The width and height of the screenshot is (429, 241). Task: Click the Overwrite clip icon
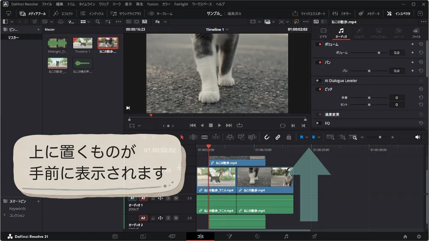click(241, 137)
